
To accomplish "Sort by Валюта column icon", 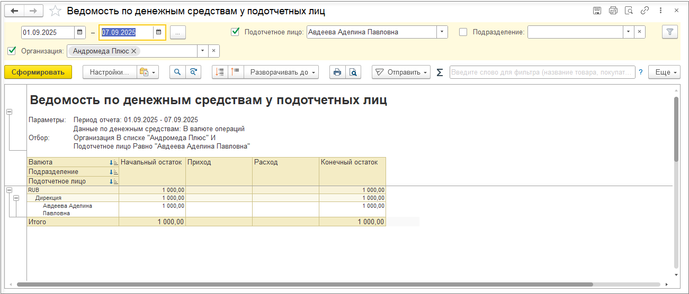I will [113, 162].
